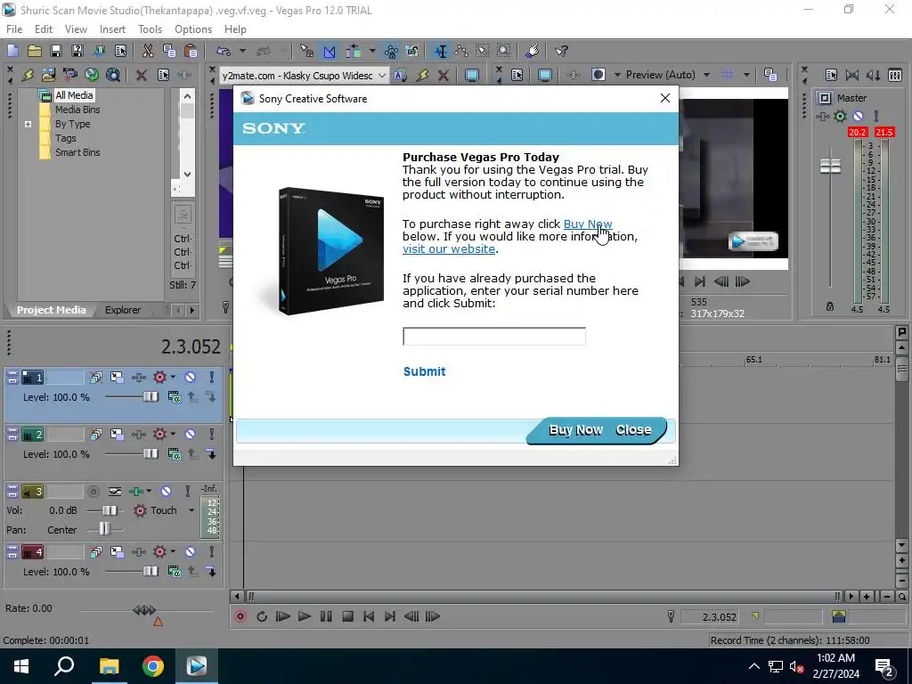The image size is (912, 684).
Task: Click the Close button in Sony dialog
Action: [633, 430]
